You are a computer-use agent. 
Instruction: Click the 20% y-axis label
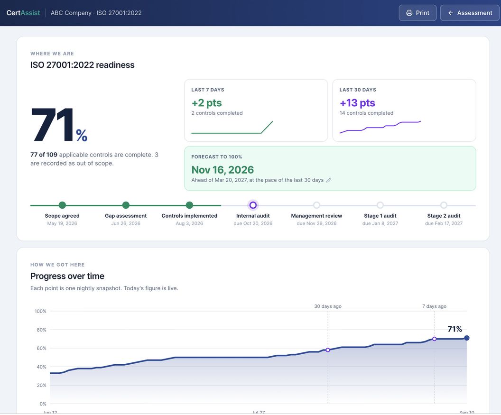tap(42, 385)
